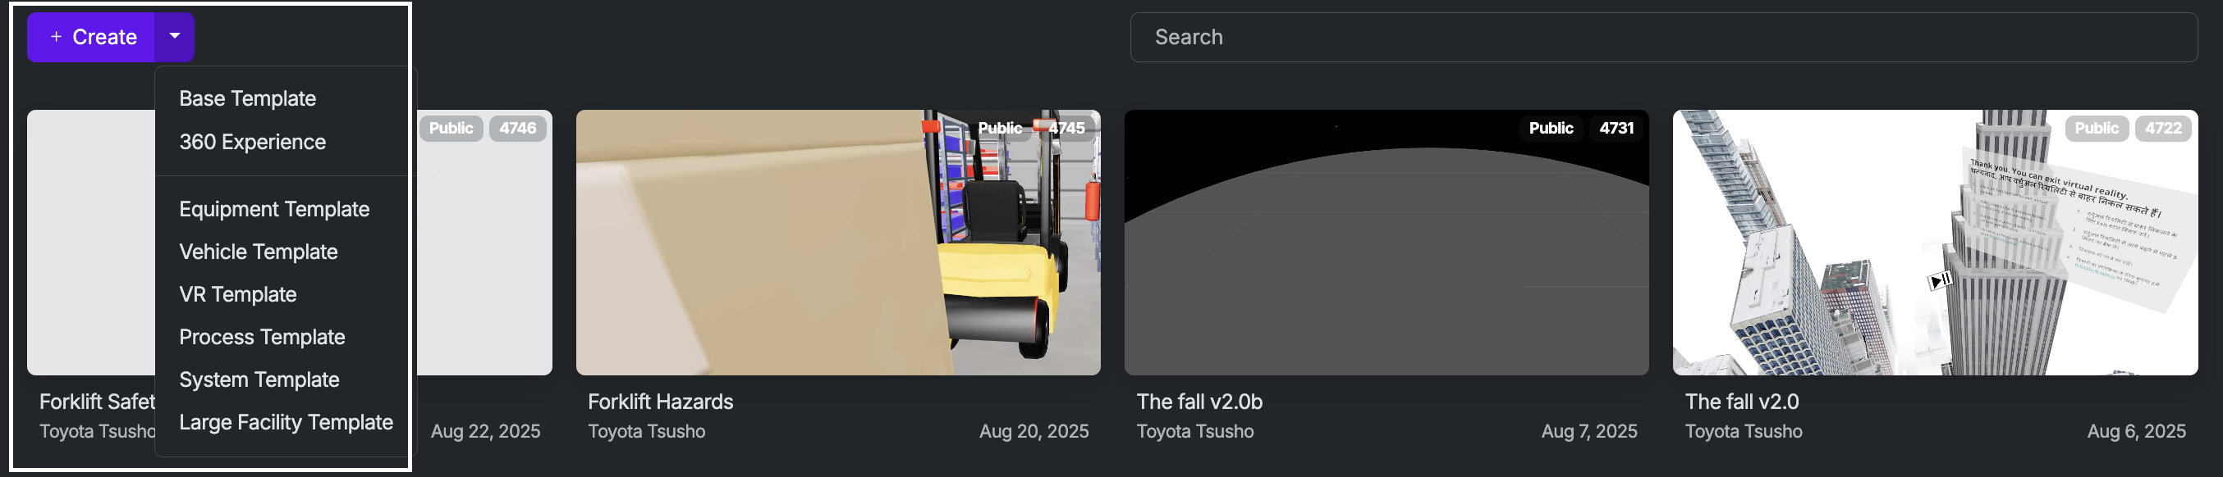The width and height of the screenshot is (2223, 477).
Task: Choose 360 Experience option
Action: click(x=252, y=142)
